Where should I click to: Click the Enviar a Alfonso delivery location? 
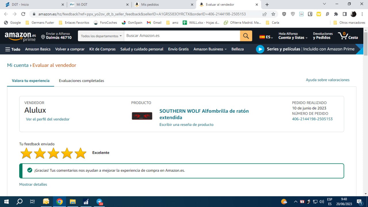(56, 36)
